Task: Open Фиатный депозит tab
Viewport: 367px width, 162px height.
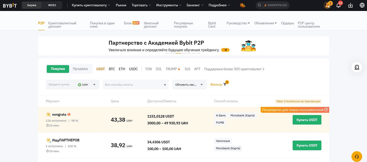Action: [x=151, y=25]
